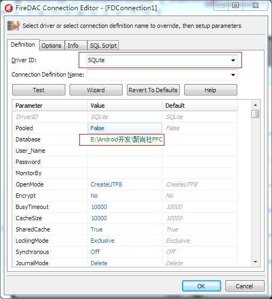The height and width of the screenshot is (299, 272).
Task: Click the Database path value cell
Action: click(125, 139)
